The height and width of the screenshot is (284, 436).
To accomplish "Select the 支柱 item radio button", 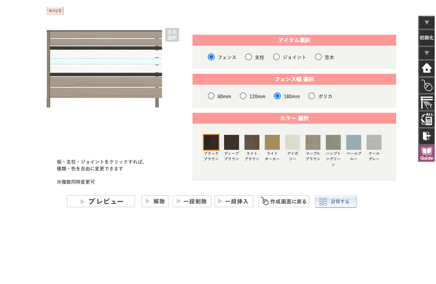I will (x=249, y=57).
